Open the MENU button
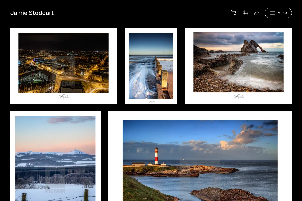 278,13
